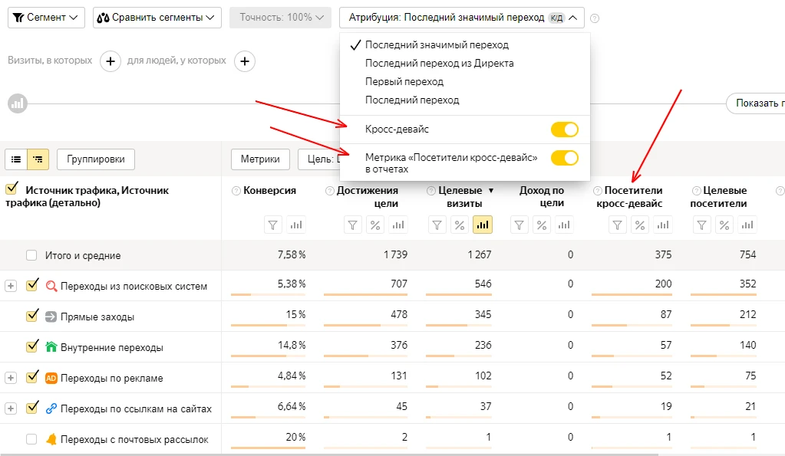Click filter icon under Посетители кросс-девайс column
The image size is (785, 456).
coord(618,225)
